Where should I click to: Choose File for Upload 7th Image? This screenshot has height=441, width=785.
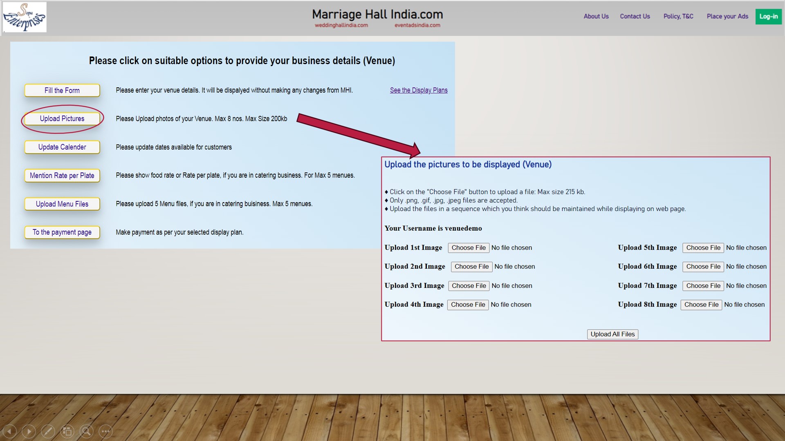(x=703, y=286)
